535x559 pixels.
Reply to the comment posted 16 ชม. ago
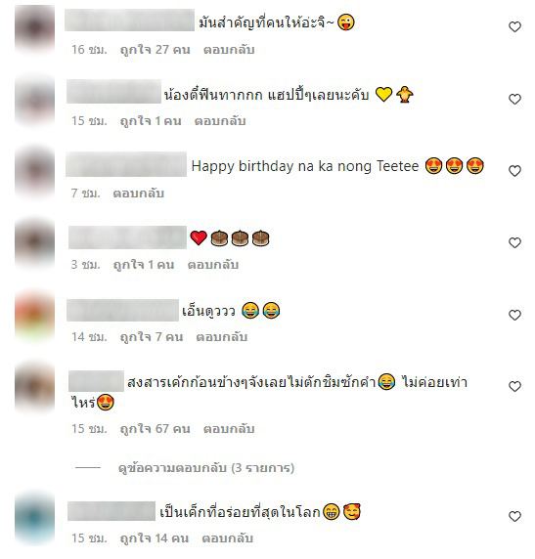(229, 50)
